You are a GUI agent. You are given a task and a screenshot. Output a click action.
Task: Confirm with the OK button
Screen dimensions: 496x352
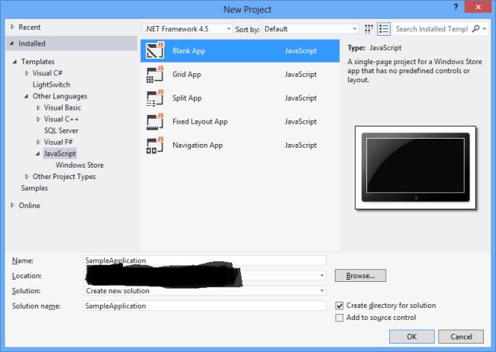tap(412, 337)
